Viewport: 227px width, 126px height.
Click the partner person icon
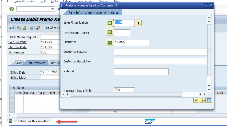25,28
